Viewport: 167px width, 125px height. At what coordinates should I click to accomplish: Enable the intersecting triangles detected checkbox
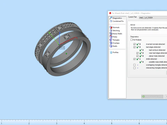134,68
